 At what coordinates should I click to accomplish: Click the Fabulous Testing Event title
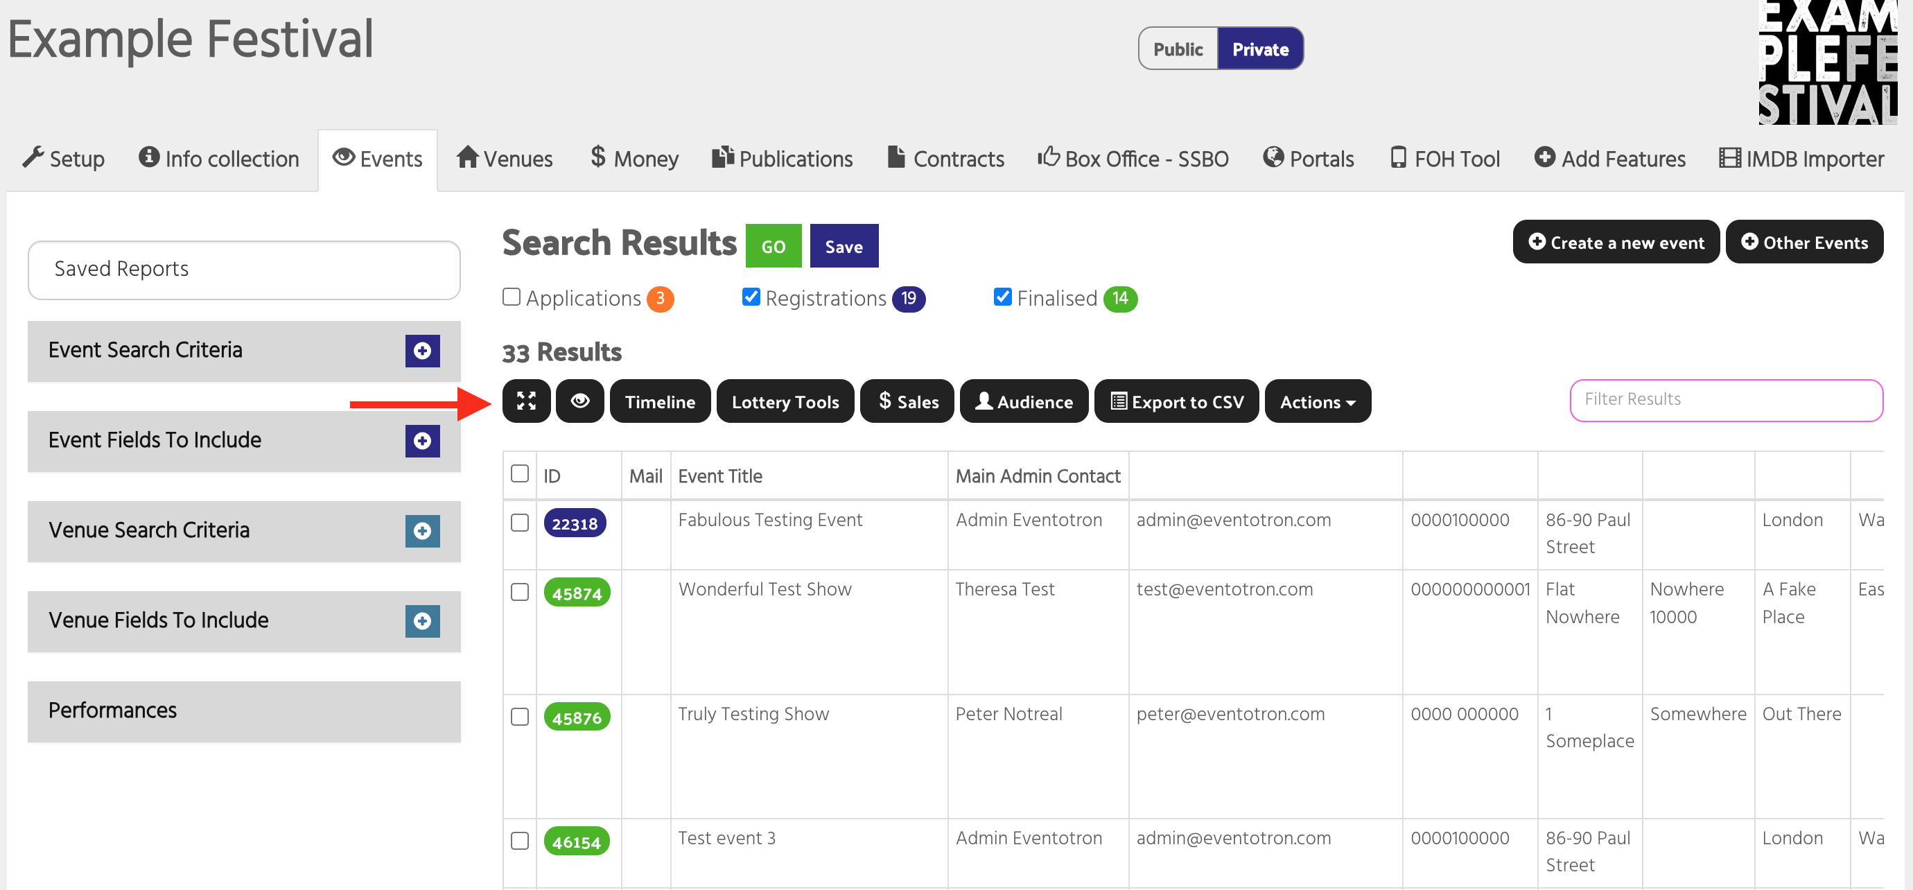[x=770, y=519]
